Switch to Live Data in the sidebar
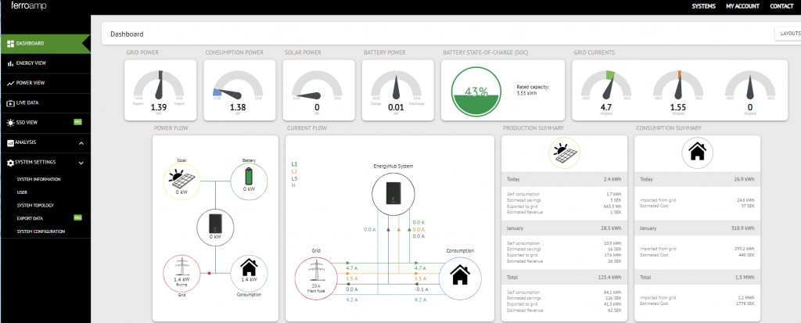The image size is (801, 323). click(x=27, y=102)
